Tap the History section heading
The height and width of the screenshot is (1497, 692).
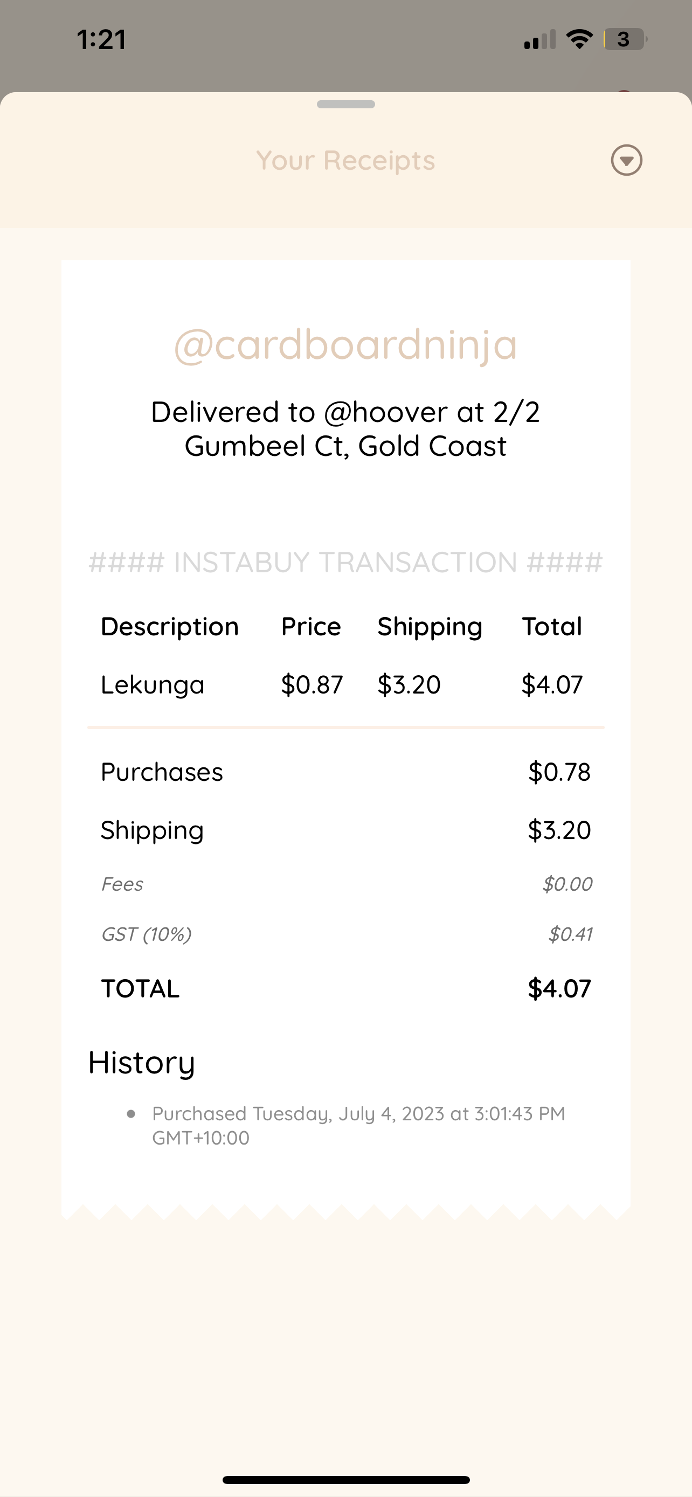(142, 1063)
